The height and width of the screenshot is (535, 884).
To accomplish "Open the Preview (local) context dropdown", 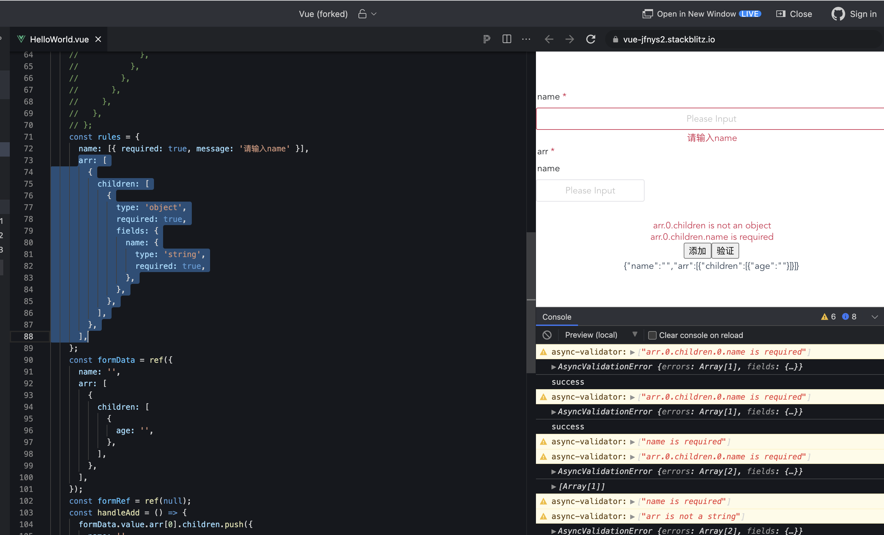I will click(601, 335).
